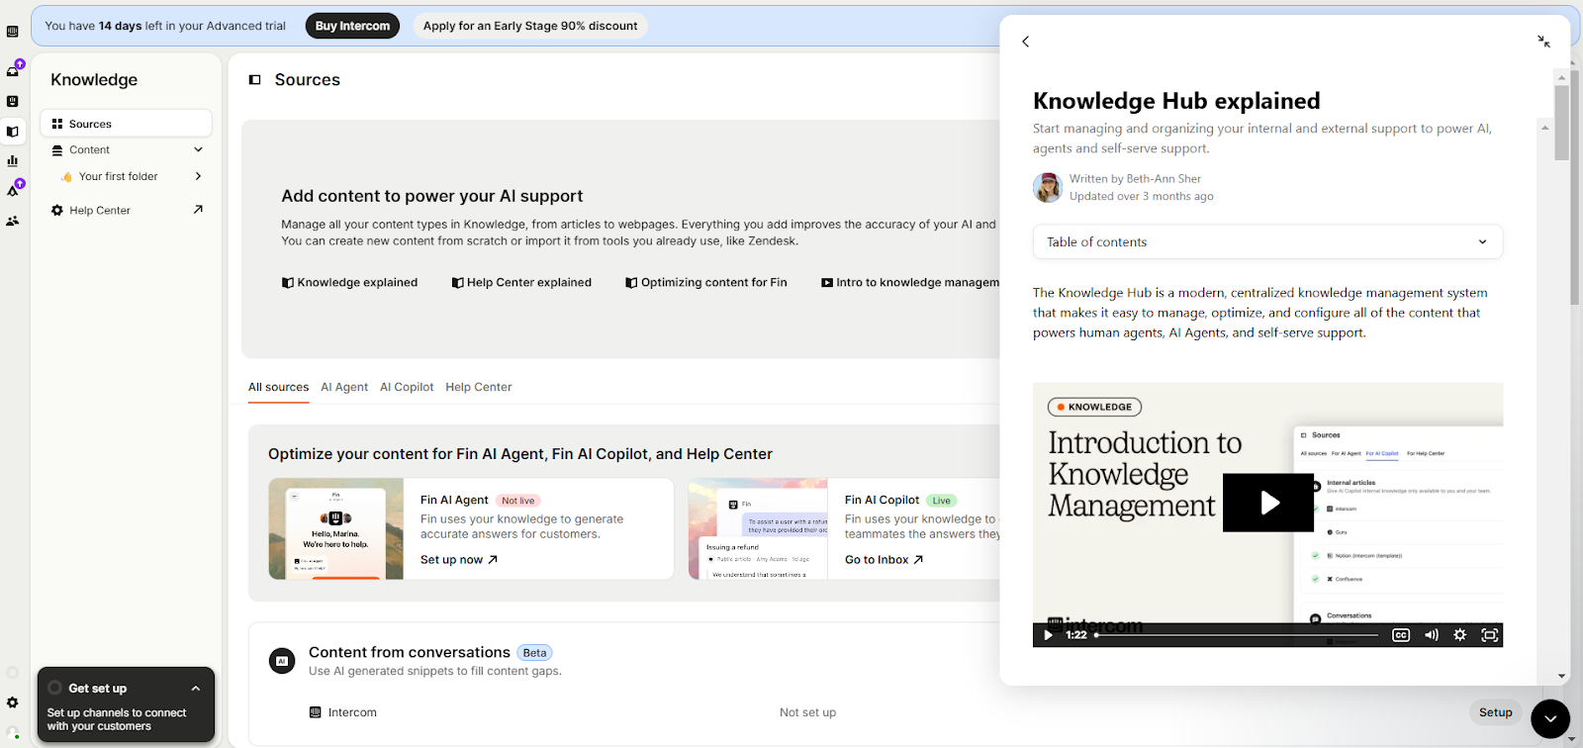Click the large video play button
This screenshot has width=1583, height=748.
click(x=1268, y=503)
